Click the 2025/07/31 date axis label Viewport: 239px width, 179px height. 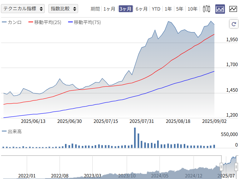click(142, 121)
